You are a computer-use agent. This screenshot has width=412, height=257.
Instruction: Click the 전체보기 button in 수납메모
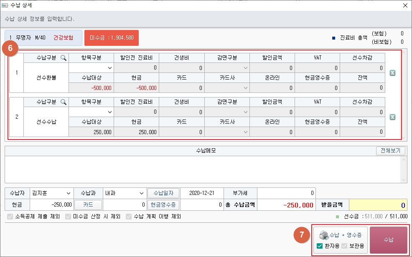click(390, 151)
